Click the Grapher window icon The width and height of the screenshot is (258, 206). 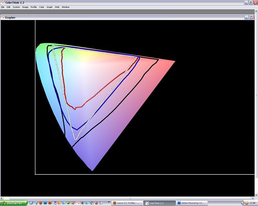[3, 17]
